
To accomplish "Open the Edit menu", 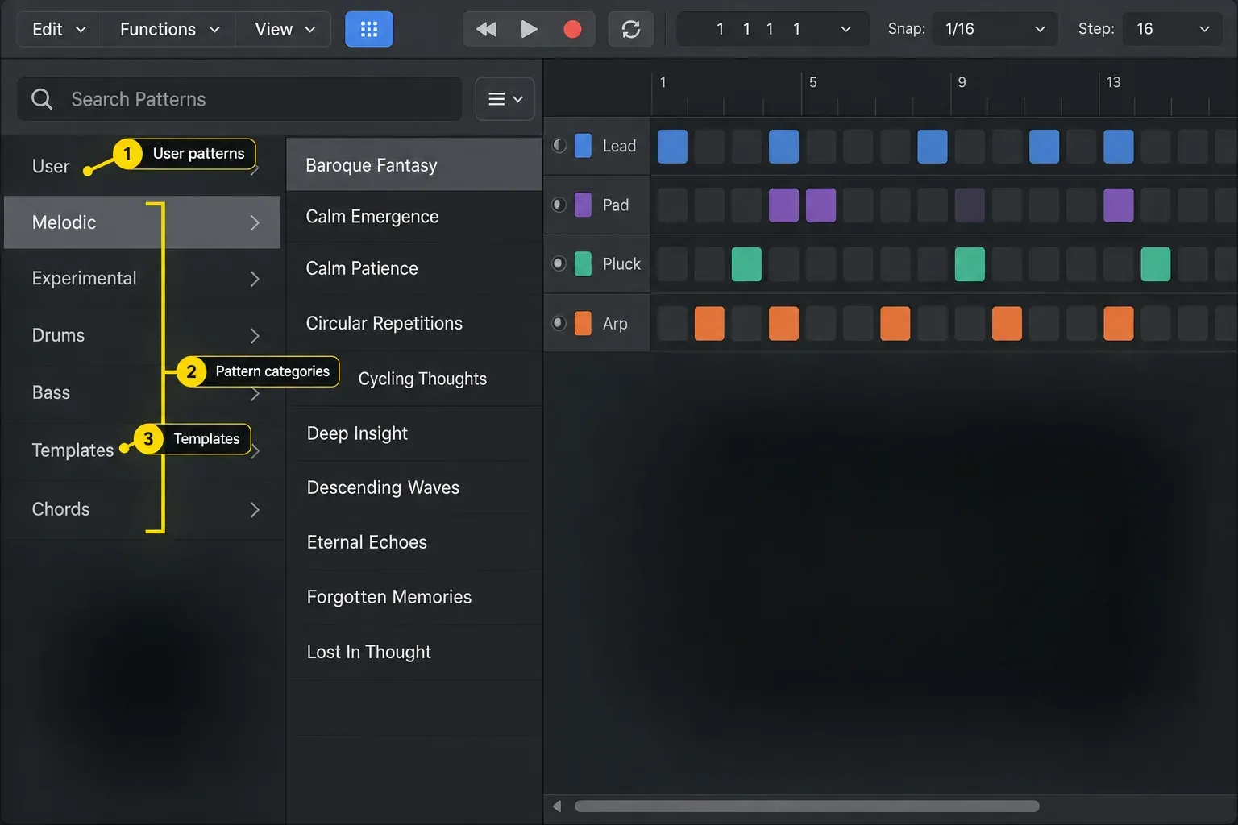I will pyautogui.click(x=60, y=30).
